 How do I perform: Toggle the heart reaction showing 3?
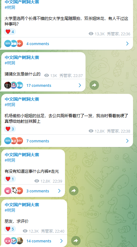(10, 129)
